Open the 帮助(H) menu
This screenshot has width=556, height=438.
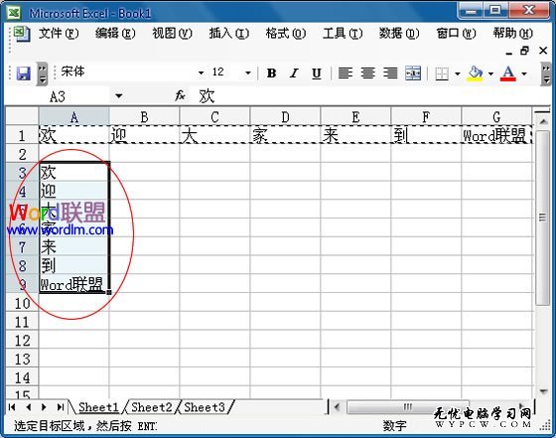(x=512, y=34)
